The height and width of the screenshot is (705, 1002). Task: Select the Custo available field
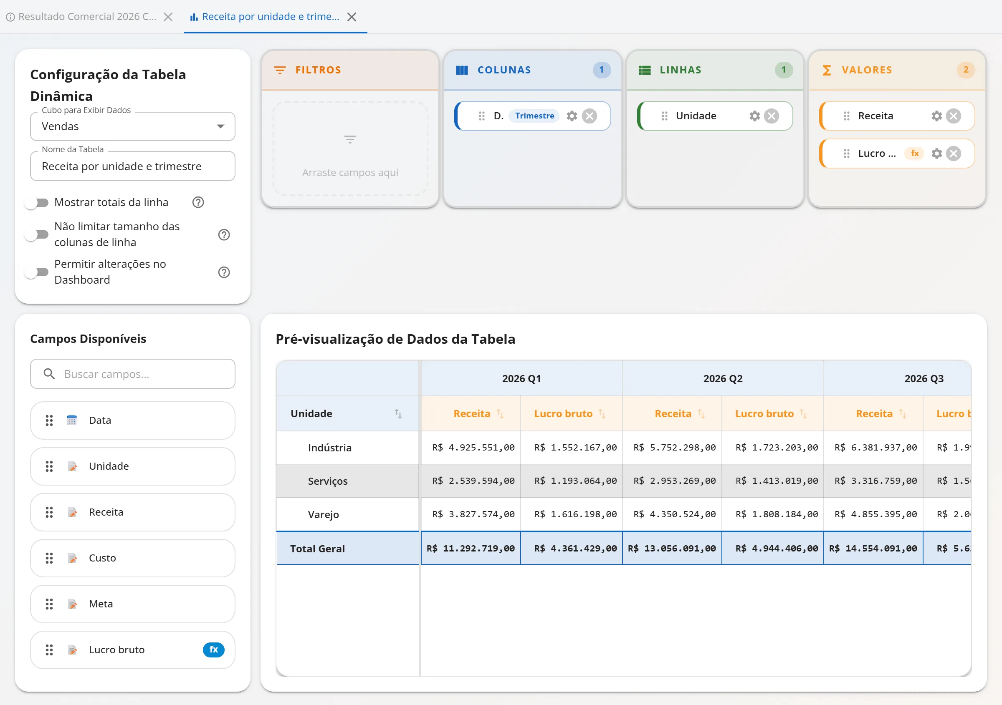tap(133, 558)
